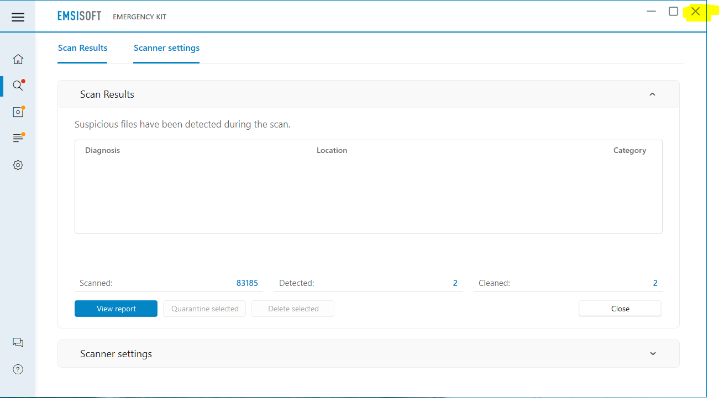Open the hamburger navigation menu
This screenshot has height=398, width=719.
(18, 17)
